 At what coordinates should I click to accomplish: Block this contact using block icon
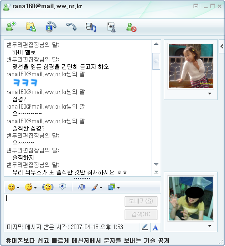(131, 27)
